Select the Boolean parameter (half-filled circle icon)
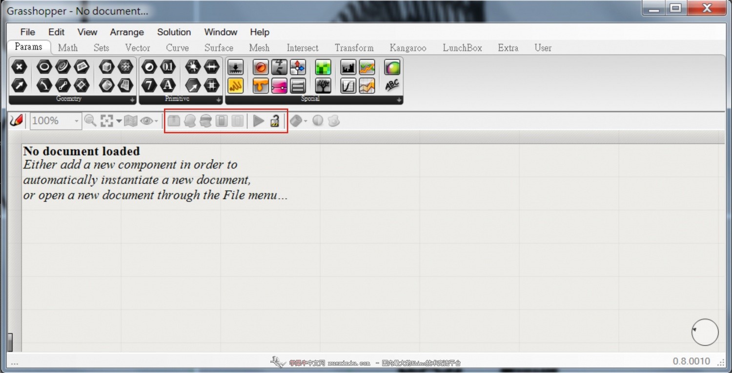The height and width of the screenshot is (373, 732). click(149, 67)
